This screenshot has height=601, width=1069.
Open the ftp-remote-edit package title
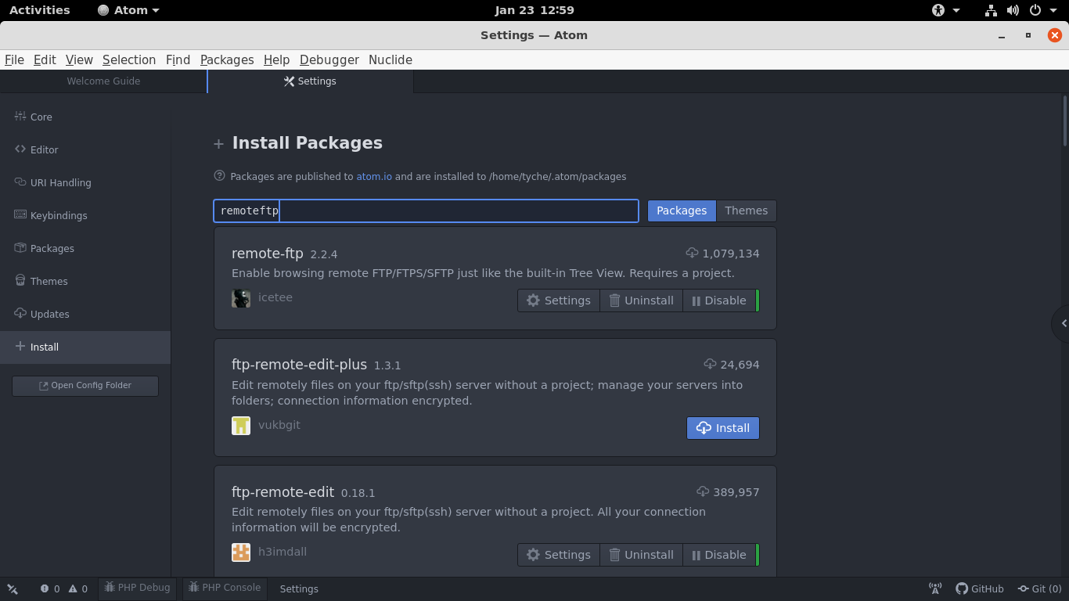coord(283,492)
